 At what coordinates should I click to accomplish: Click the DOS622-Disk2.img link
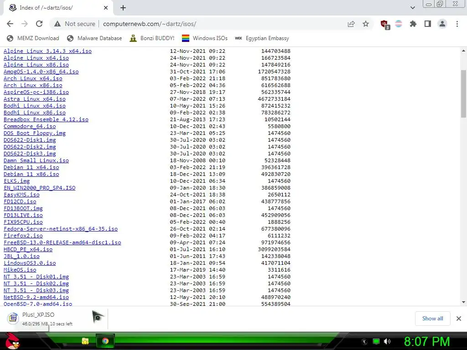(x=30, y=147)
